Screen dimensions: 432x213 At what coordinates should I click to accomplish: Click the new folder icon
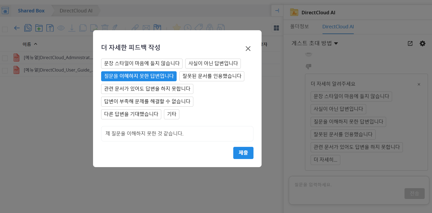pos(39,28)
